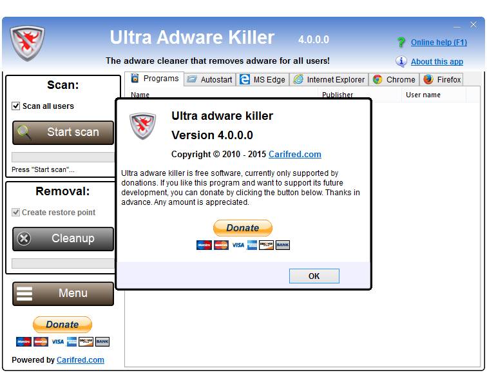The height and width of the screenshot is (373, 487).
Task: Click the MS Edge logo icon
Action: (244, 79)
